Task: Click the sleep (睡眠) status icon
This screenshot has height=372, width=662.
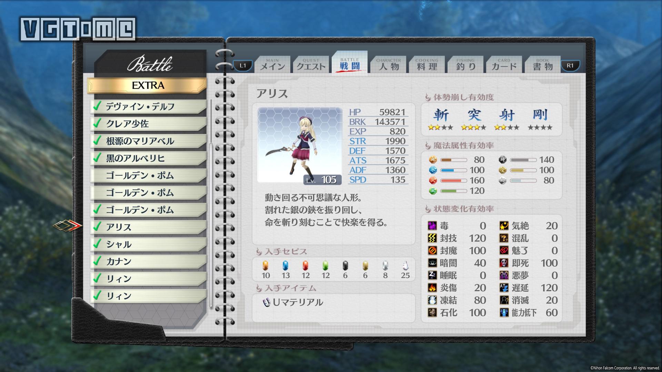Action: pos(432,276)
